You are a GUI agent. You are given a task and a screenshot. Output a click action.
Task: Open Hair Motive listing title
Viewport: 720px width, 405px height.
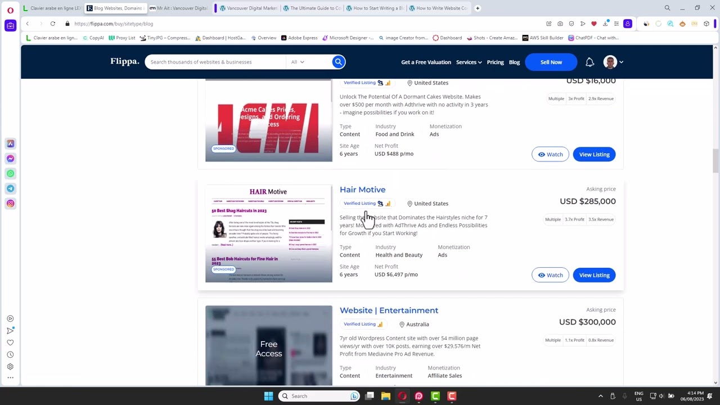[x=362, y=190]
